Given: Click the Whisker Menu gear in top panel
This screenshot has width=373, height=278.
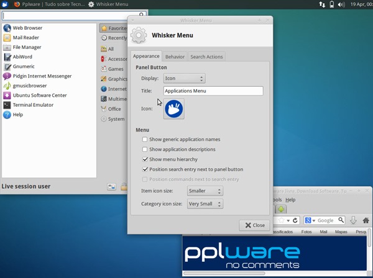Looking at the screenshot, I should [x=91, y=4].
